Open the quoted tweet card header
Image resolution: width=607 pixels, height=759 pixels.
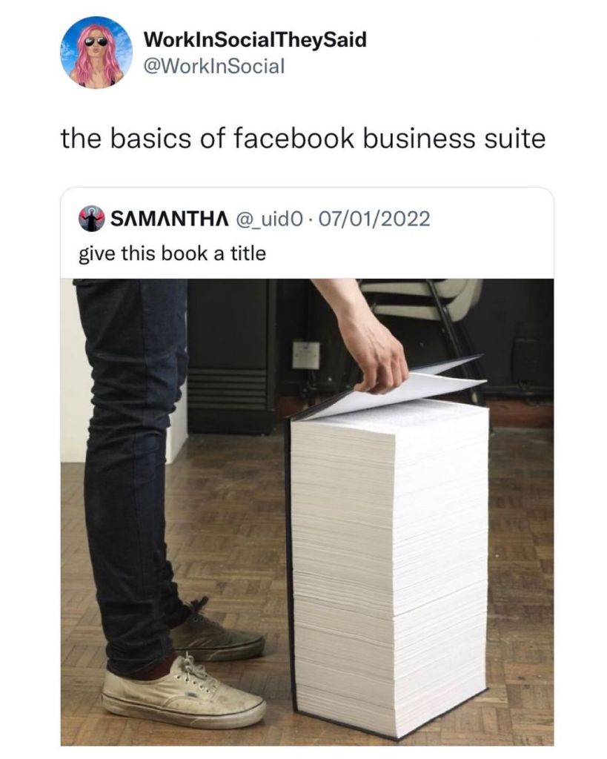point(307,219)
